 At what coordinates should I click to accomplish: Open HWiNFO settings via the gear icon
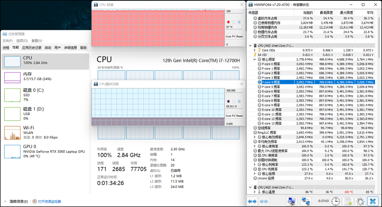point(360,201)
